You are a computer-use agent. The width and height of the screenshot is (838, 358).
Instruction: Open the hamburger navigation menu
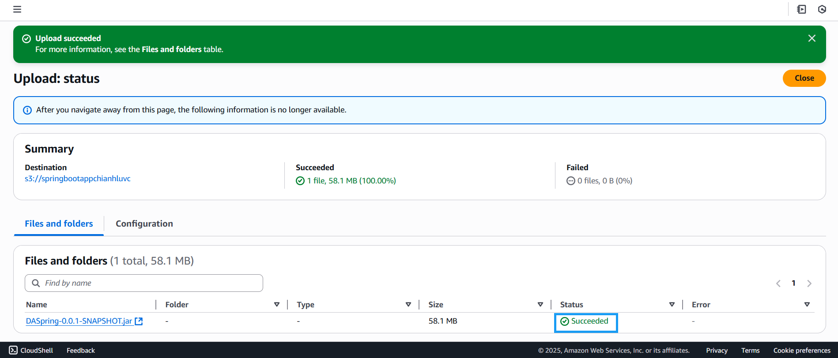click(17, 9)
